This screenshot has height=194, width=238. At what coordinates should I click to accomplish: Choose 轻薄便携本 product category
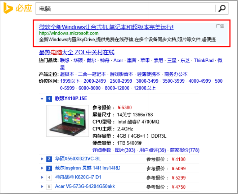point(149,74)
